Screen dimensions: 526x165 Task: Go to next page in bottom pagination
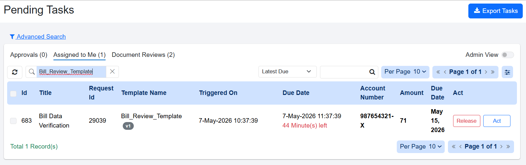[501, 147]
